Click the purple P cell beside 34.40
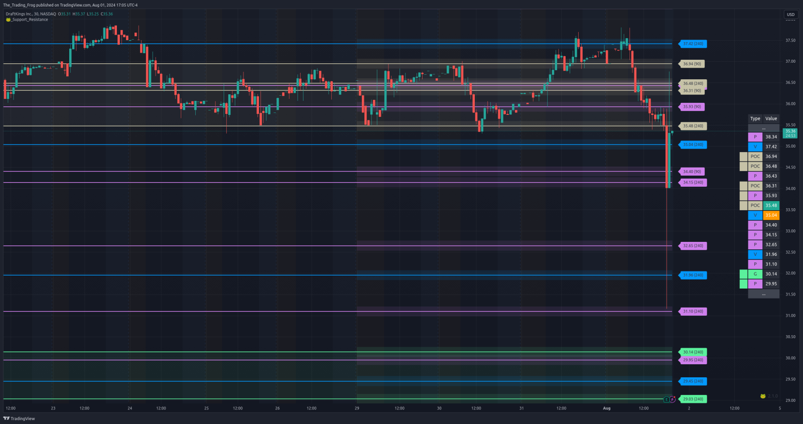803x424 pixels. (x=755, y=225)
